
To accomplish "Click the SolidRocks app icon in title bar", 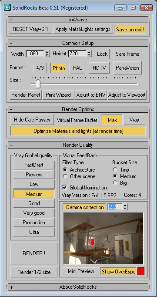I will (7, 7).
